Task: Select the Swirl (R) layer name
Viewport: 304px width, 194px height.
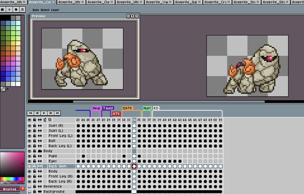Action: [56, 126]
